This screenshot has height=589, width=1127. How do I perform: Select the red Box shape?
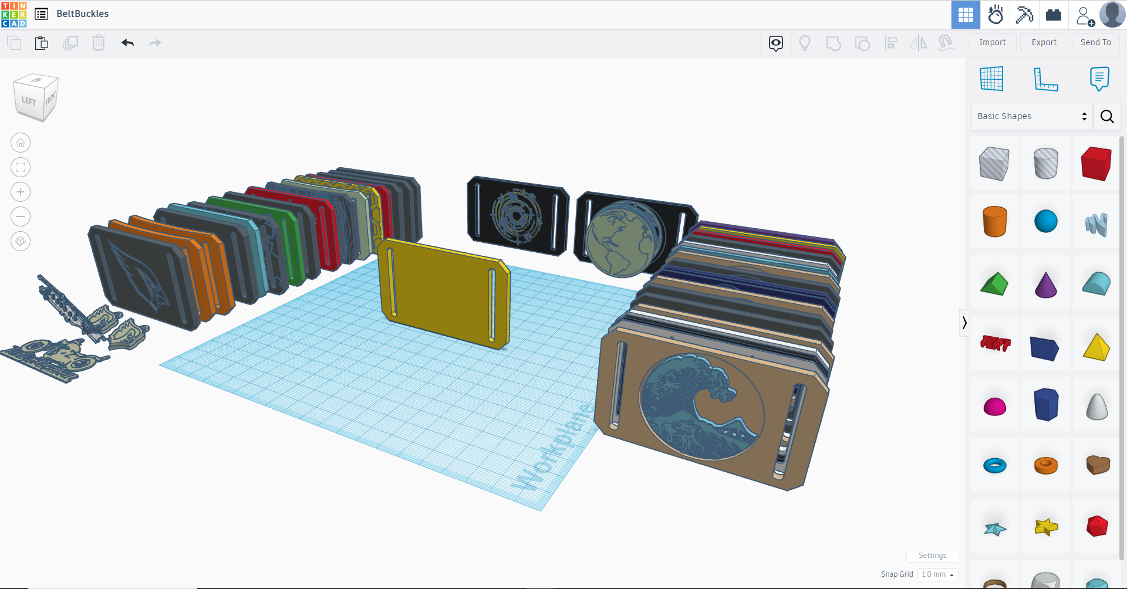pyautogui.click(x=1096, y=163)
